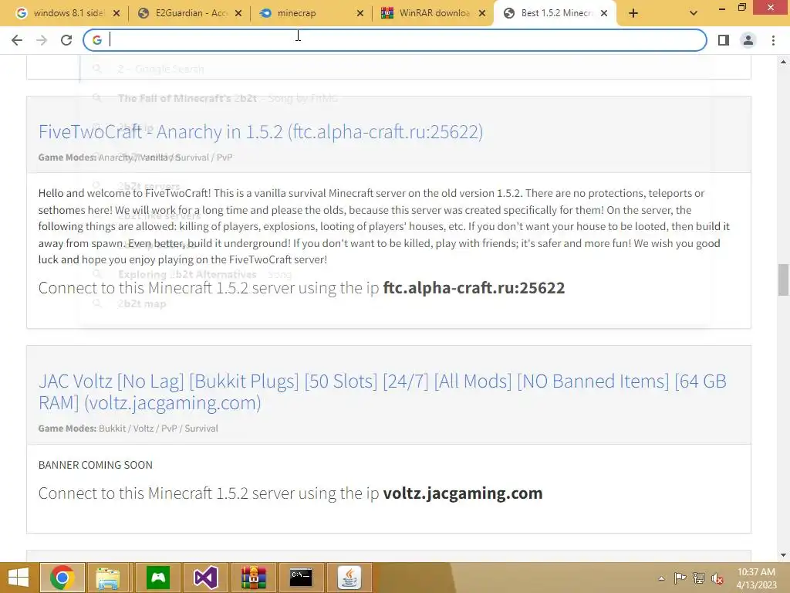This screenshot has width=790, height=593.
Task: Show hidden system tray icons
Action: point(661,578)
